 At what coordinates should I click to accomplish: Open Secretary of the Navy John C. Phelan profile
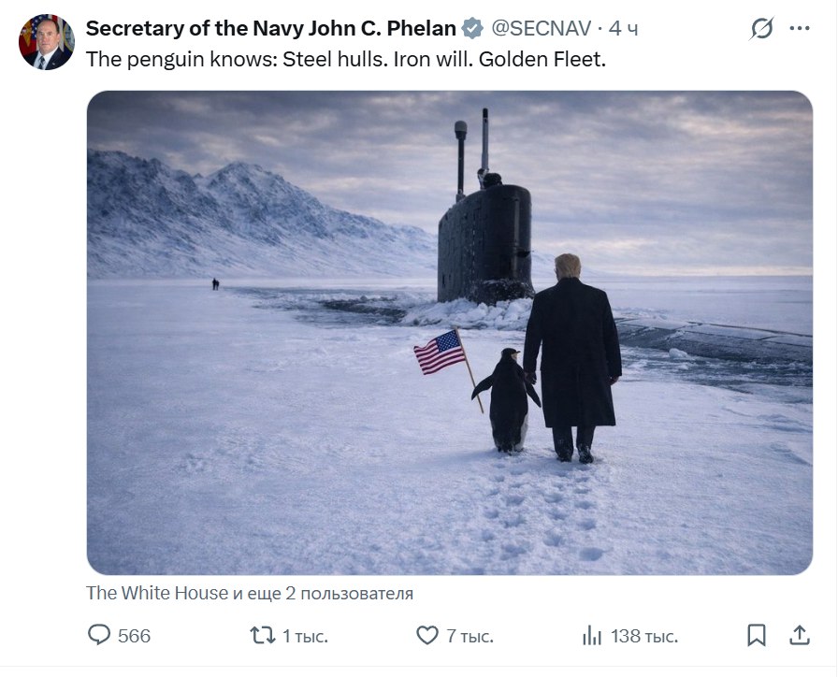tap(271, 29)
